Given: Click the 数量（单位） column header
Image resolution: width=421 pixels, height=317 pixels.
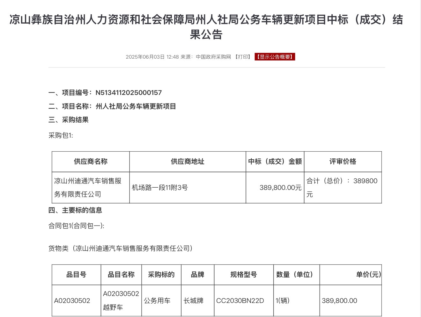Looking at the screenshot, I should pos(297,275).
